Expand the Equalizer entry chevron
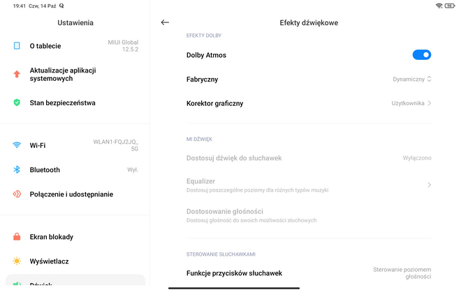Image resolution: width=468 pixels, height=292 pixels. coord(429,185)
